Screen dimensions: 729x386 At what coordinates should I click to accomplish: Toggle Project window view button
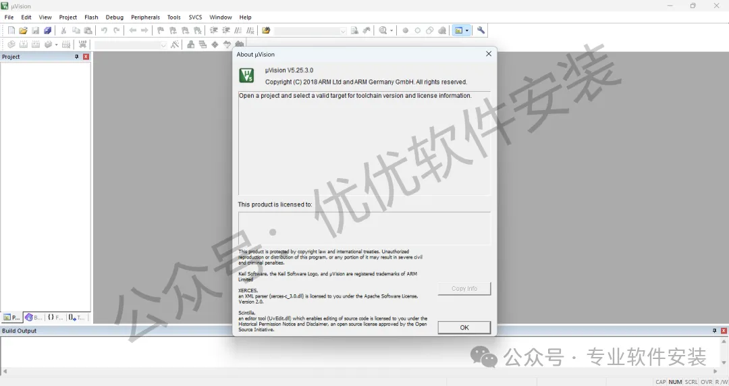pyautogui.click(x=458, y=30)
